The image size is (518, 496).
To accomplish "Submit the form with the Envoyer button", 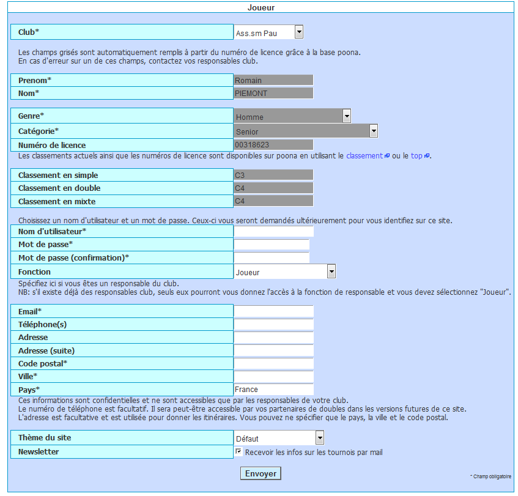I will pyautogui.click(x=261, y=473).
